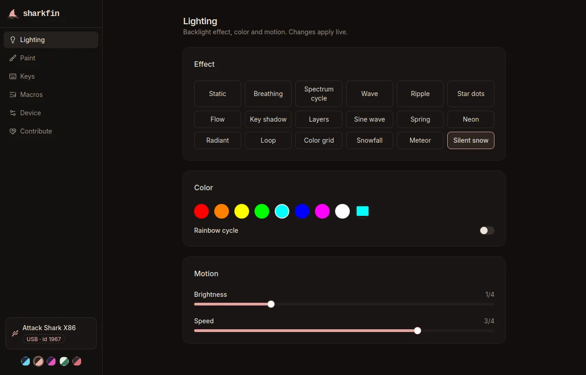Pick the white color swatch

click(x=342, y=211)
